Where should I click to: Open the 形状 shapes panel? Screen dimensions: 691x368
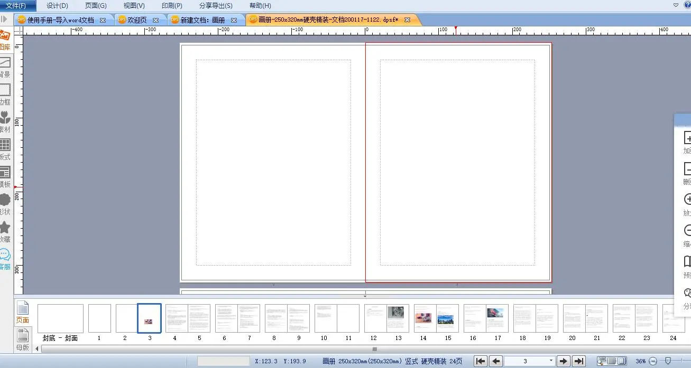5,204
